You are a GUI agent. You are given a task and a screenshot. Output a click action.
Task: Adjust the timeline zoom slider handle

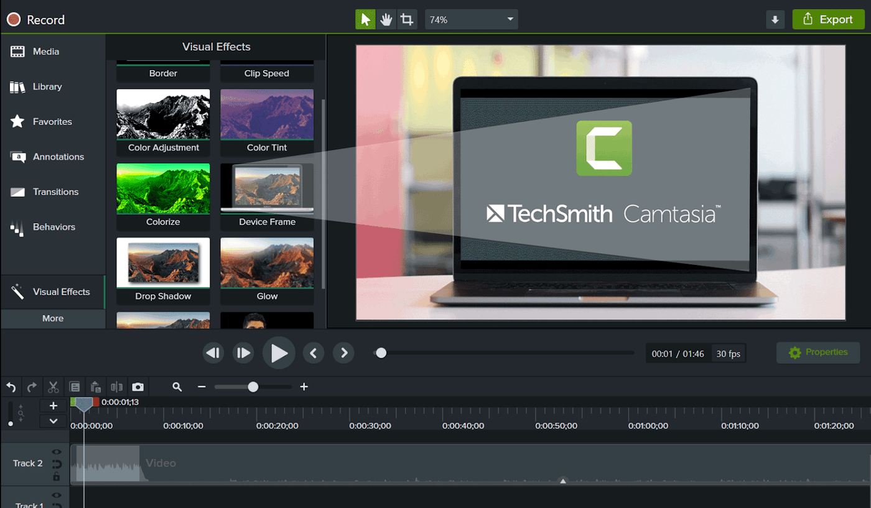coord(253,386)
